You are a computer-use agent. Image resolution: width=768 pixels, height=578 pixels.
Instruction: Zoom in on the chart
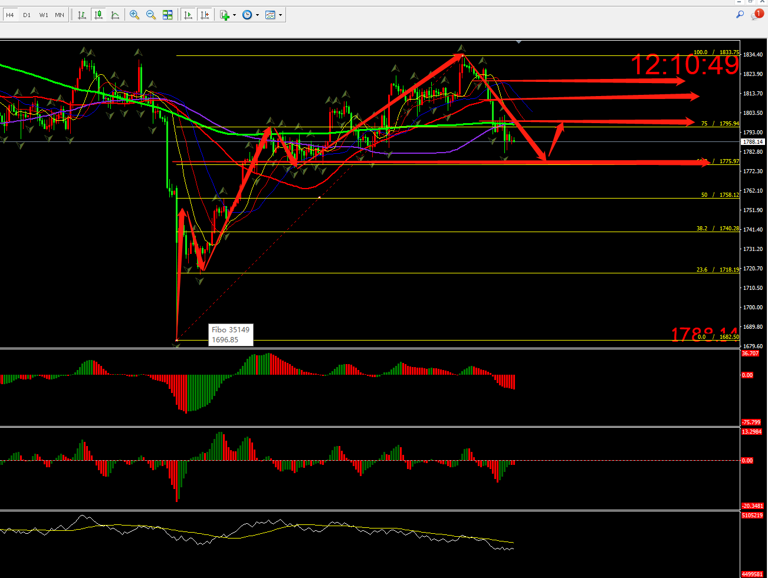134,15
